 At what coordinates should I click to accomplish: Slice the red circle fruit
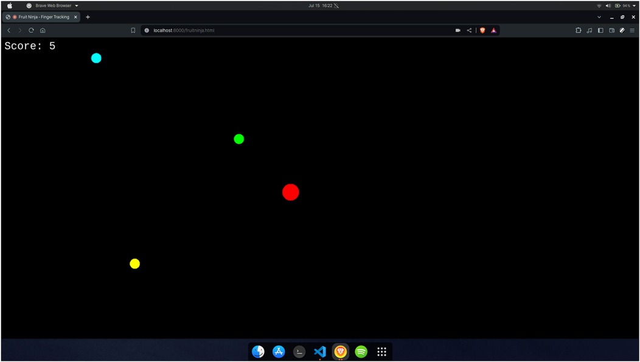click(291, 192)
